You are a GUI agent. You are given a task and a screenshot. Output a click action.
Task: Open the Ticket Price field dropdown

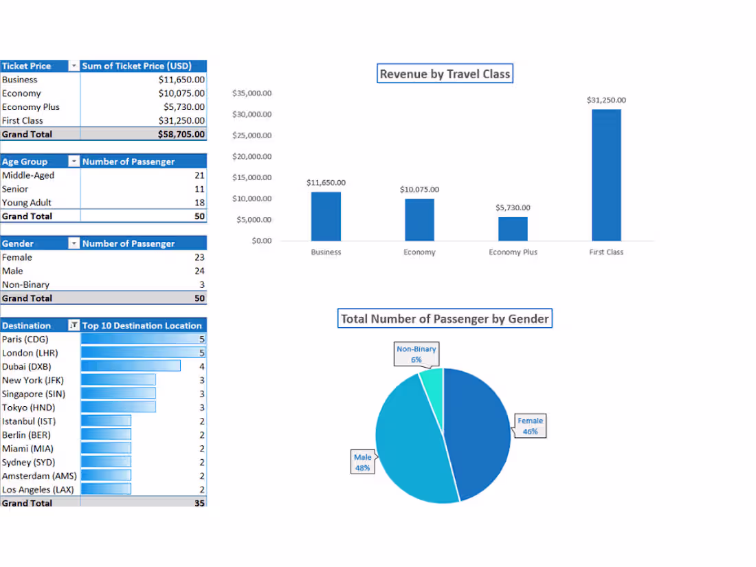click(74, 65)
